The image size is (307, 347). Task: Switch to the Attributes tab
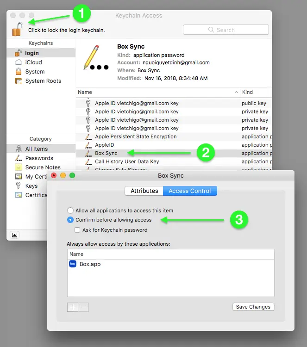tap(144, 191)
